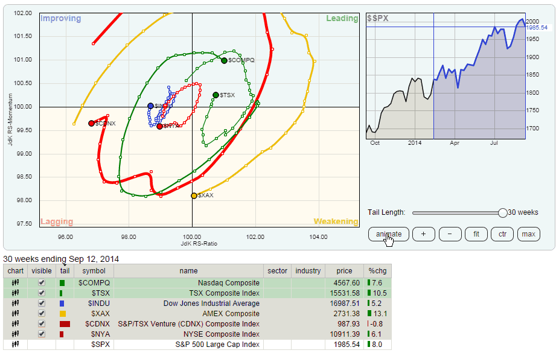Sort table by the sector column header

tap(277, 271)
